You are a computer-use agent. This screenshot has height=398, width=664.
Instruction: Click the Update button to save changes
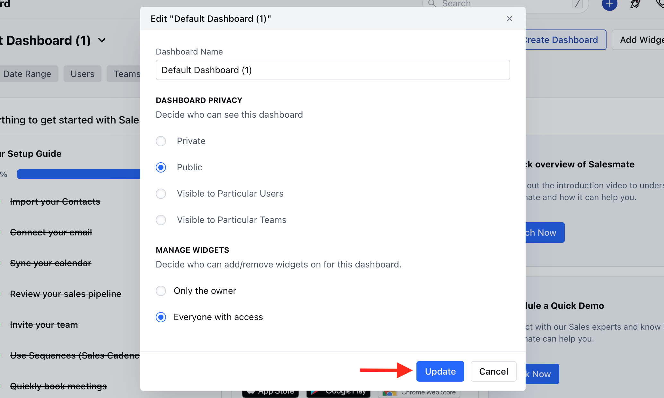click(x=440, y=371)
